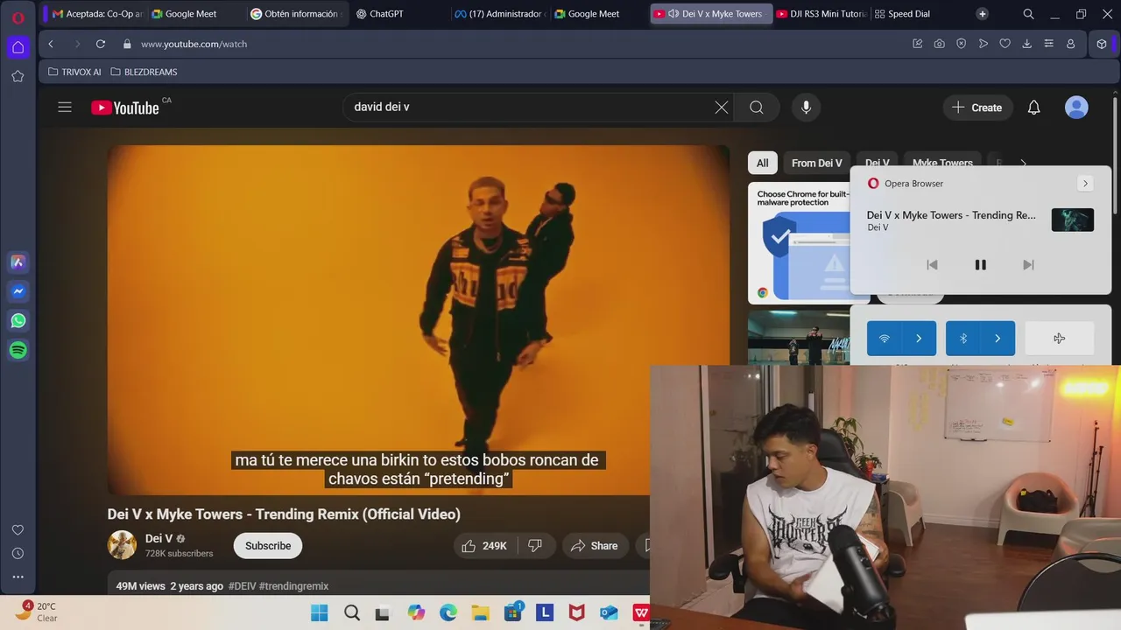1121x630 pixels.
Task: Open My Flow send icon
Action: click(983, 44)
